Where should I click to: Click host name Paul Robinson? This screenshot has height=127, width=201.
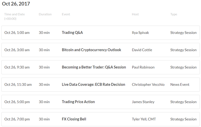tap(143, 67)
